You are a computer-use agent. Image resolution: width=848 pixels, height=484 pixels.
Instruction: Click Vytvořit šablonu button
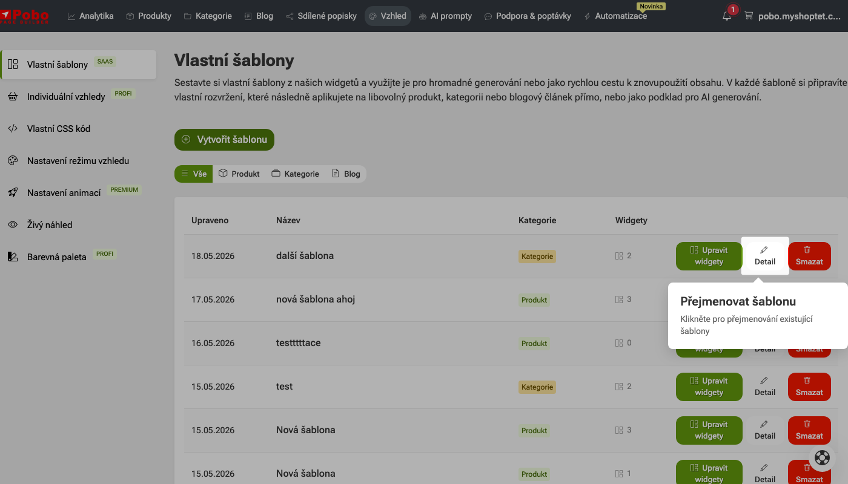click(224, 139)
